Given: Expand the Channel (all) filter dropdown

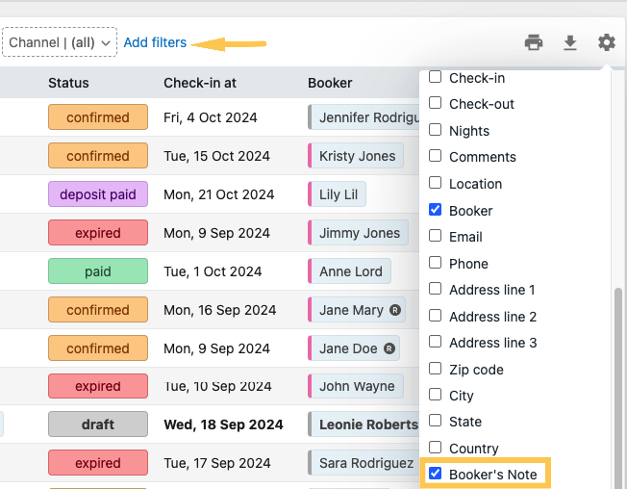Looking at the screenshot, I should click(x=60, y=42).
